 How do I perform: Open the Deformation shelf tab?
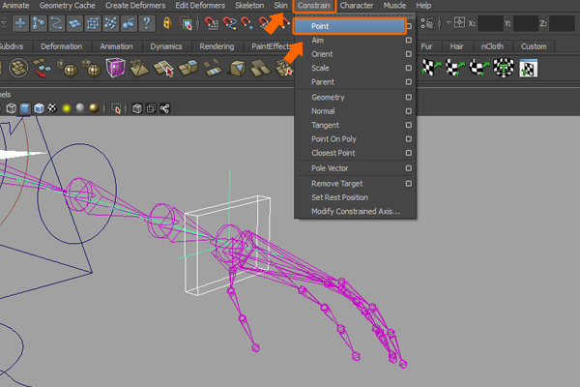coord(62,46)
